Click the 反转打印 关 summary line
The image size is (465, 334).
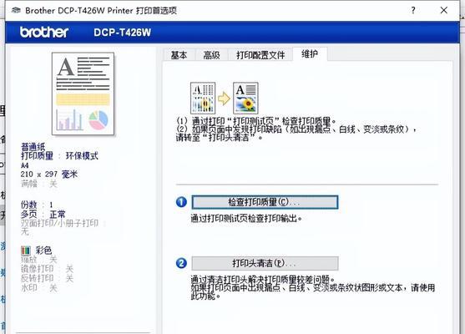click(47, 278)
